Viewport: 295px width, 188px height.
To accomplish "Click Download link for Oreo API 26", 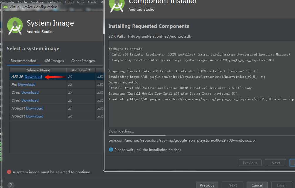I will tap(30, 100).
